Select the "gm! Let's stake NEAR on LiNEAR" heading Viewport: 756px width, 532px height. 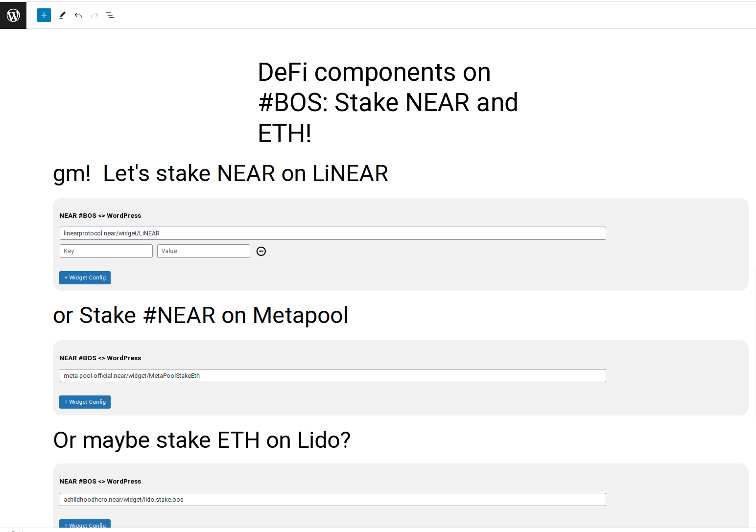(220, 174)
